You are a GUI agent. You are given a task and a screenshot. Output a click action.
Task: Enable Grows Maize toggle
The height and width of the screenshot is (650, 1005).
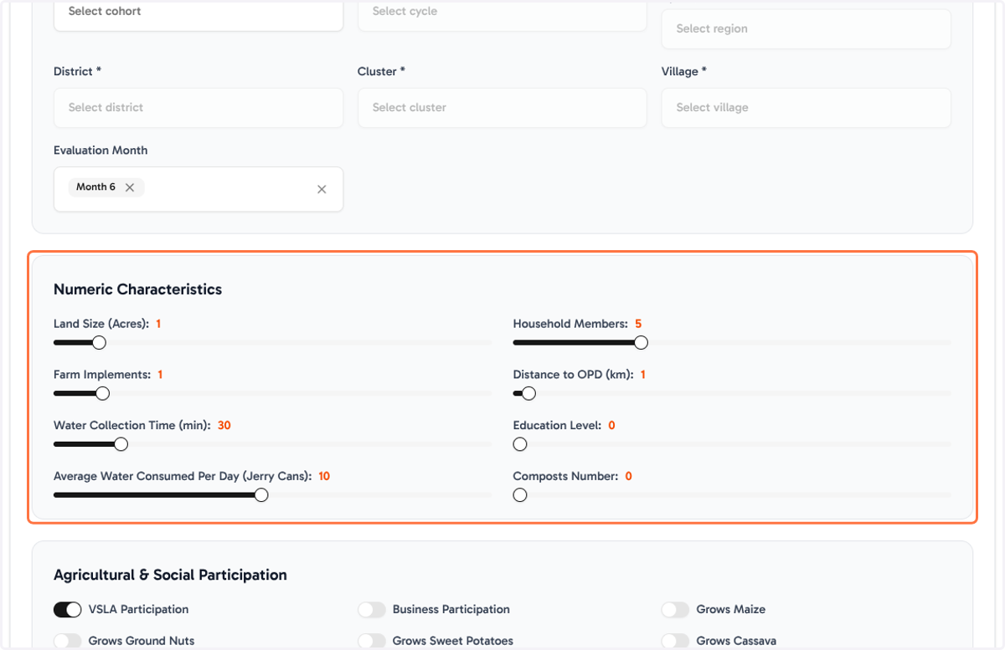tap(675, 610)
